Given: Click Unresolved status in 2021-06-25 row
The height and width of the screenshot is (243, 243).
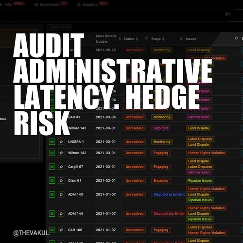Looking at the screenshot, I should (135, 50).
